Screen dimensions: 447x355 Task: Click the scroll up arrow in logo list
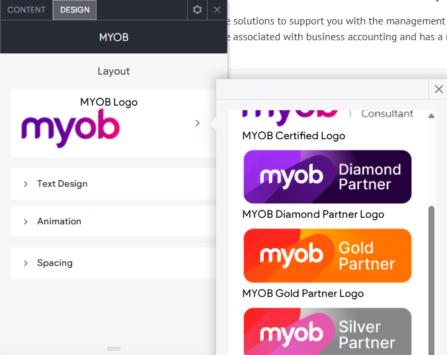431,115
